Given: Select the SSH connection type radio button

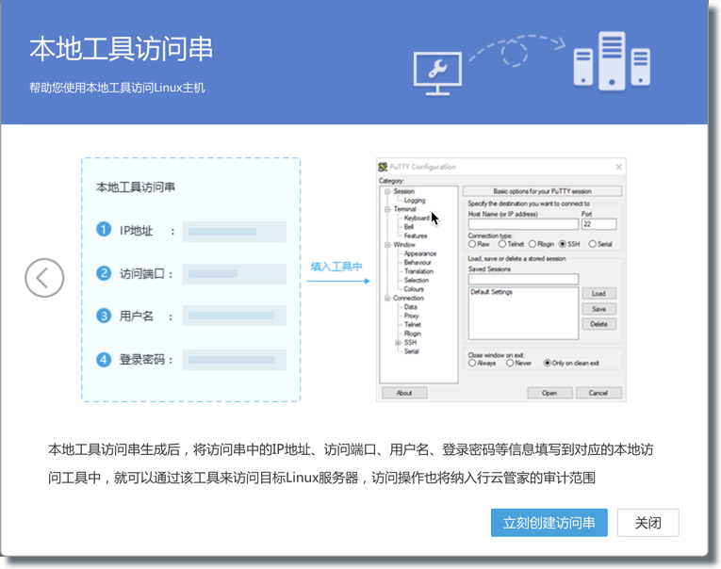Looking at the screenshot, I should pos(563,244).
